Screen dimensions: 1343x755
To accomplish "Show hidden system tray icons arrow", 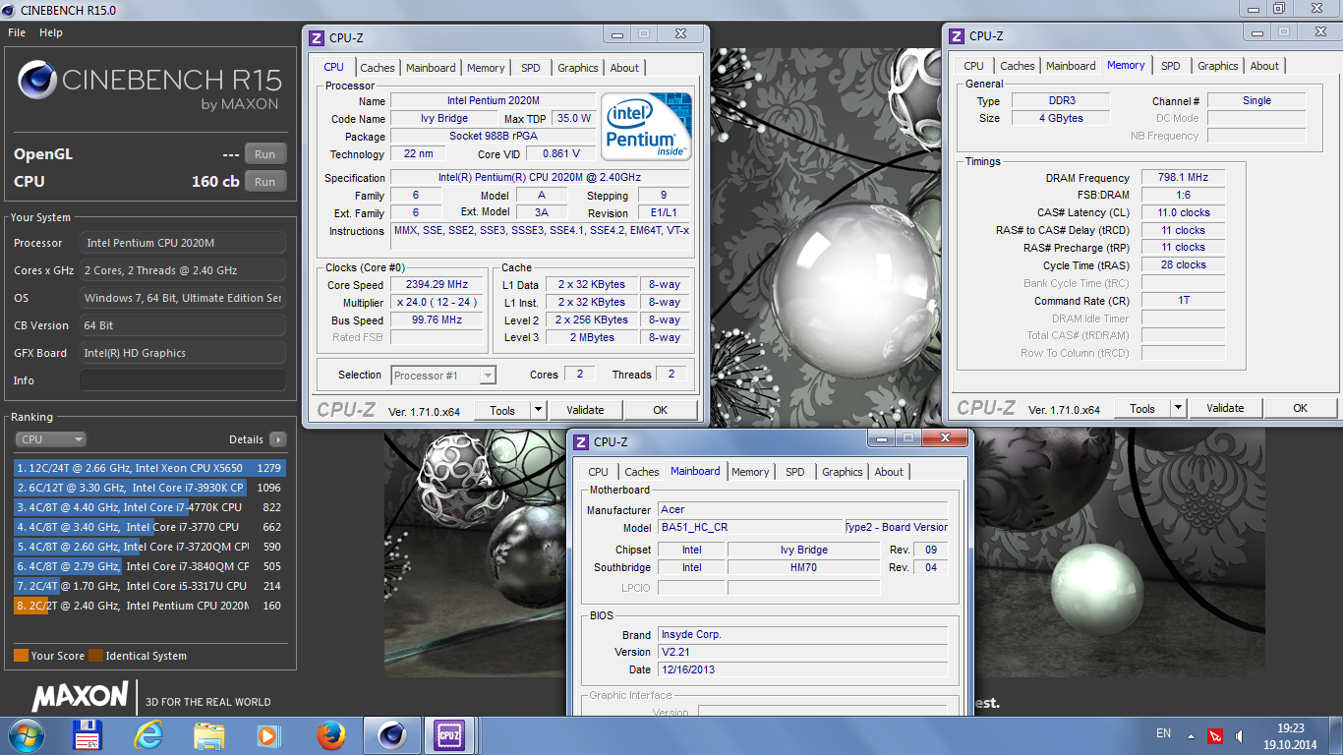I will coord(1192,735).
